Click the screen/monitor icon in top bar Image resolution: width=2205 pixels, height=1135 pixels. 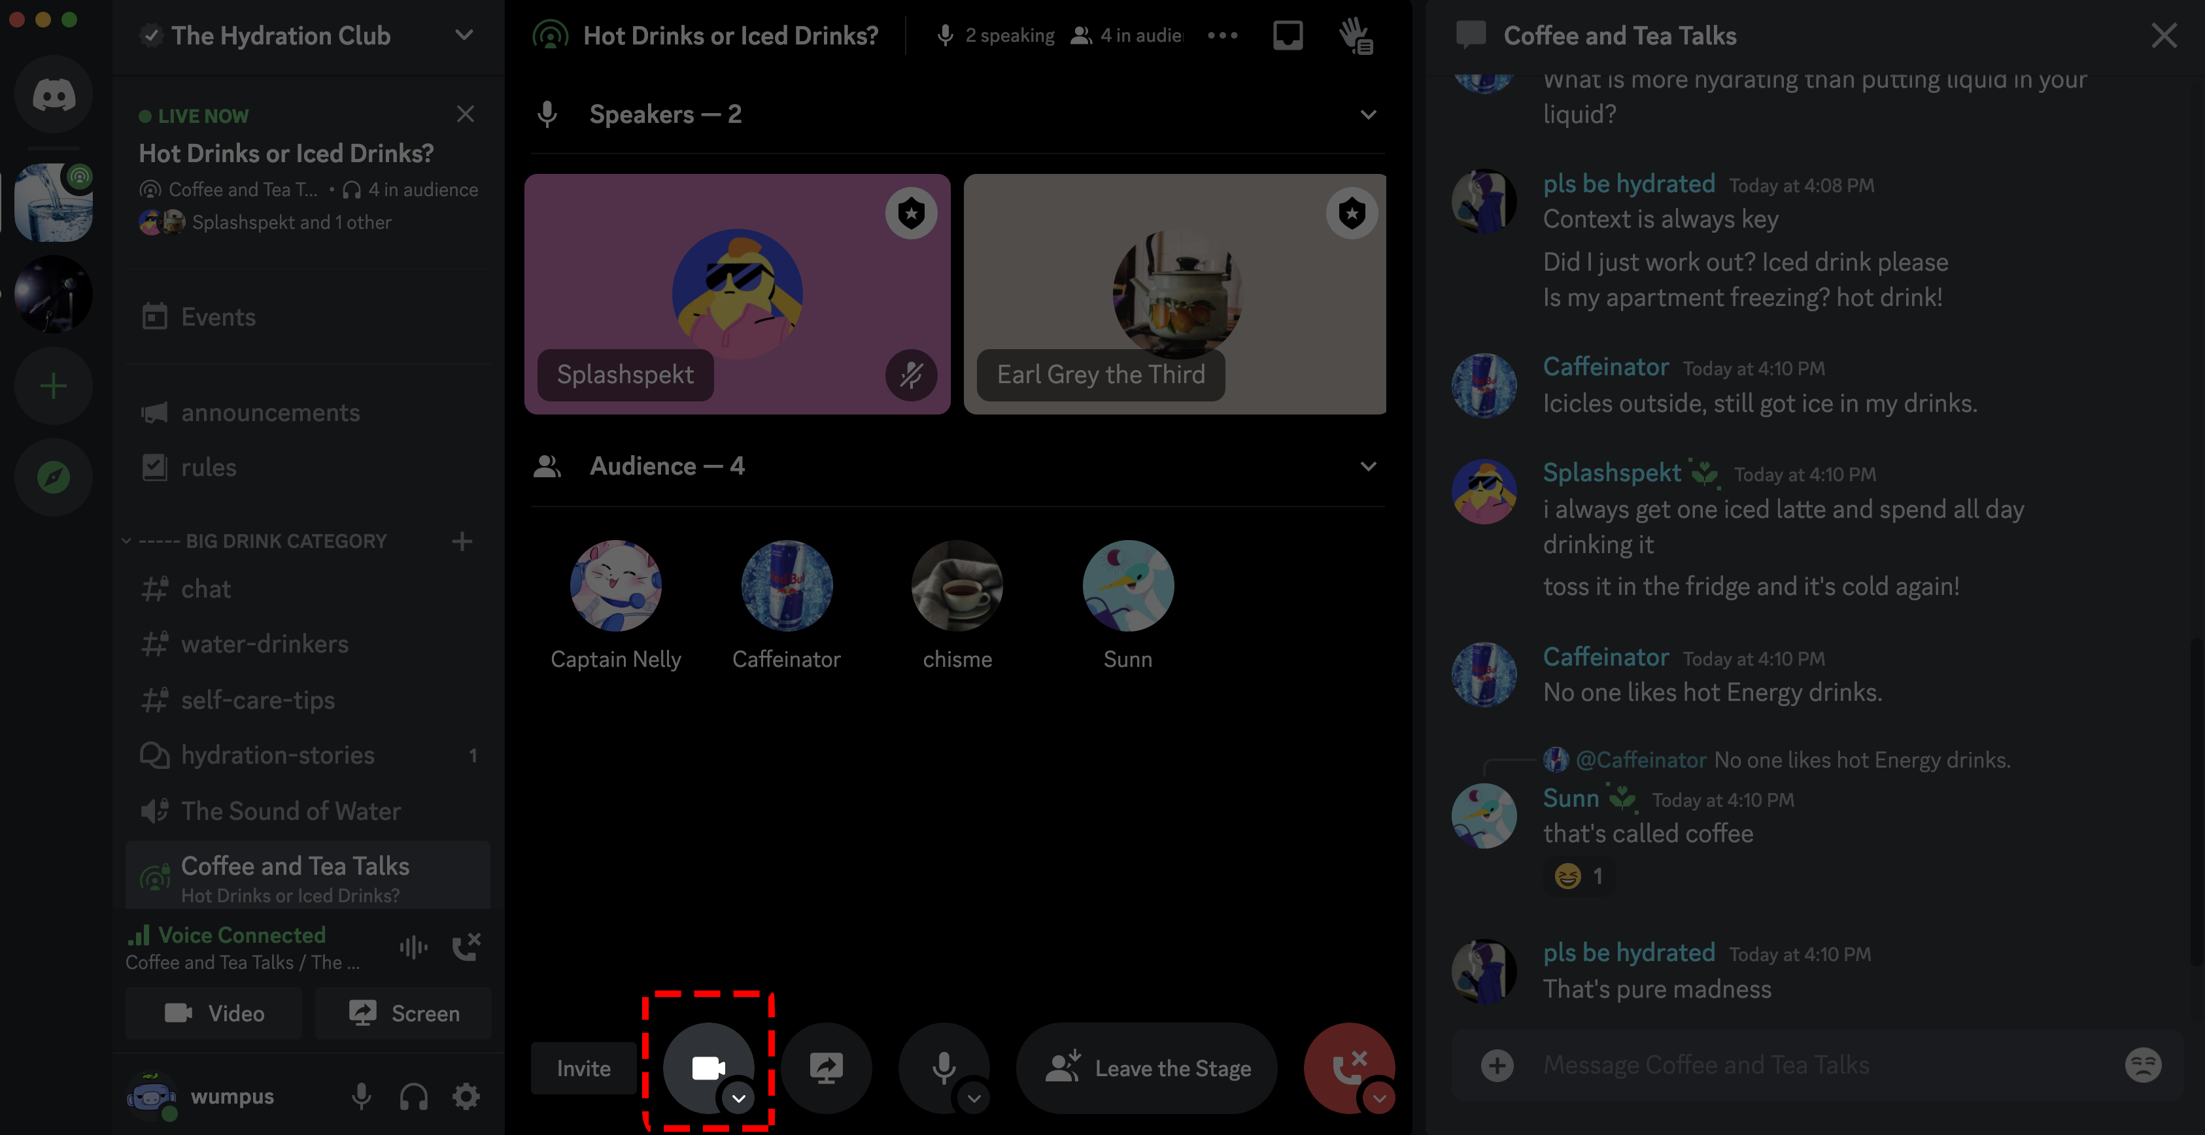(x=1287, y=33)
